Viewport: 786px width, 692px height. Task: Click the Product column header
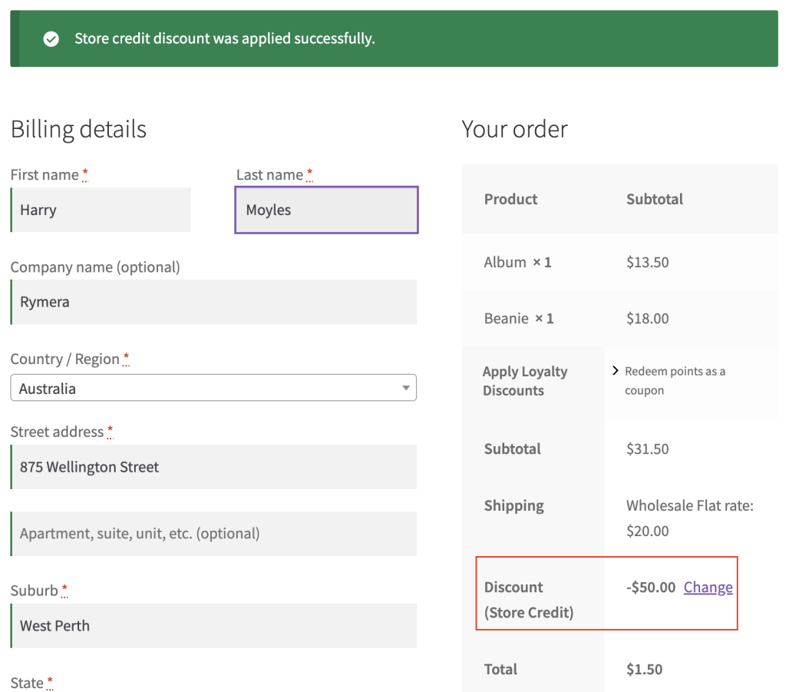coord(510,199)
